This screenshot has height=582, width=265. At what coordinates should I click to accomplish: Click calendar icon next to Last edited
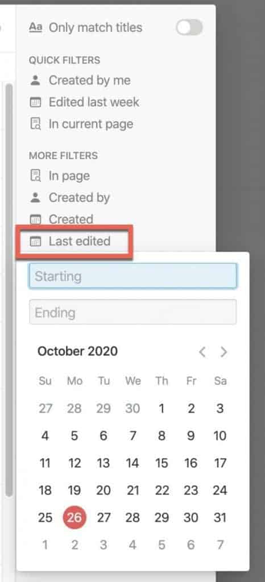point(35,242)
